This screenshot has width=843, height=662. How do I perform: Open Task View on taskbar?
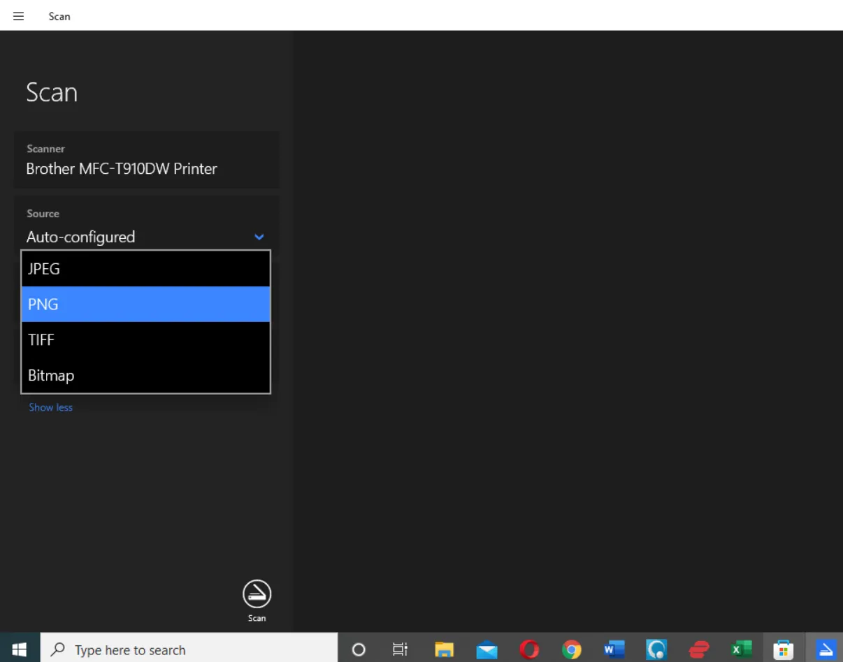401,650
